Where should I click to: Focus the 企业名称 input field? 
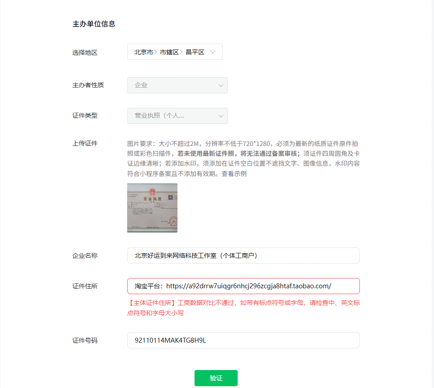244,256
